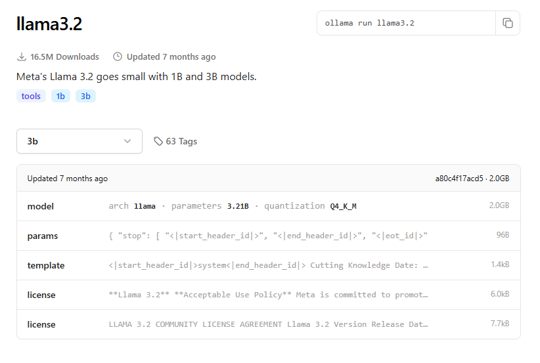Screen dimensions: 540x363
Task: Click the a80c4f17acd5 hash text
Action: (459, 179)
